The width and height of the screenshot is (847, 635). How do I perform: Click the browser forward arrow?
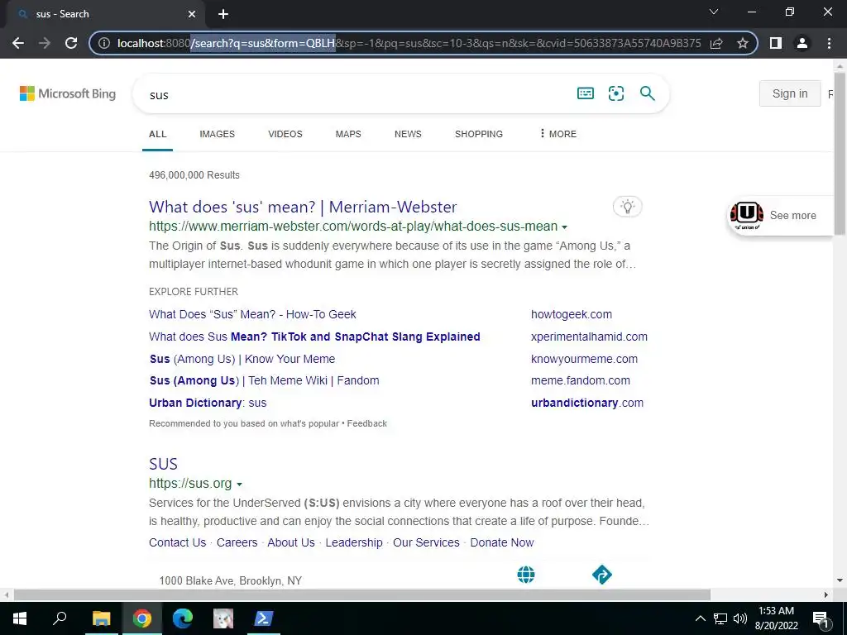point(45,43)
